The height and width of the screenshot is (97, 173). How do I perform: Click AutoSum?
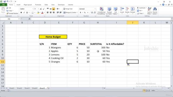coord(142,8)
